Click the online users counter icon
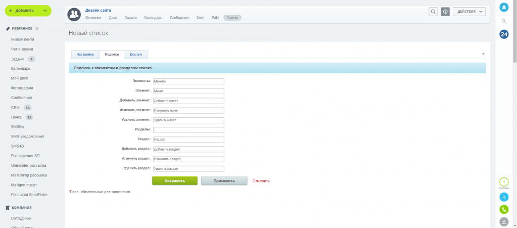Image resolution: width=517 pixels, height=228 pixels. 504,182
